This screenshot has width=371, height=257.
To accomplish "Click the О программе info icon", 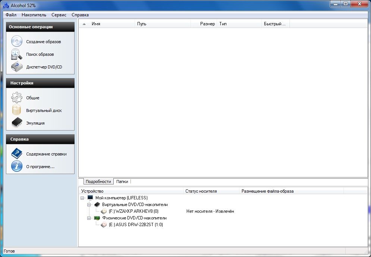I will click(x=17, y=166).
